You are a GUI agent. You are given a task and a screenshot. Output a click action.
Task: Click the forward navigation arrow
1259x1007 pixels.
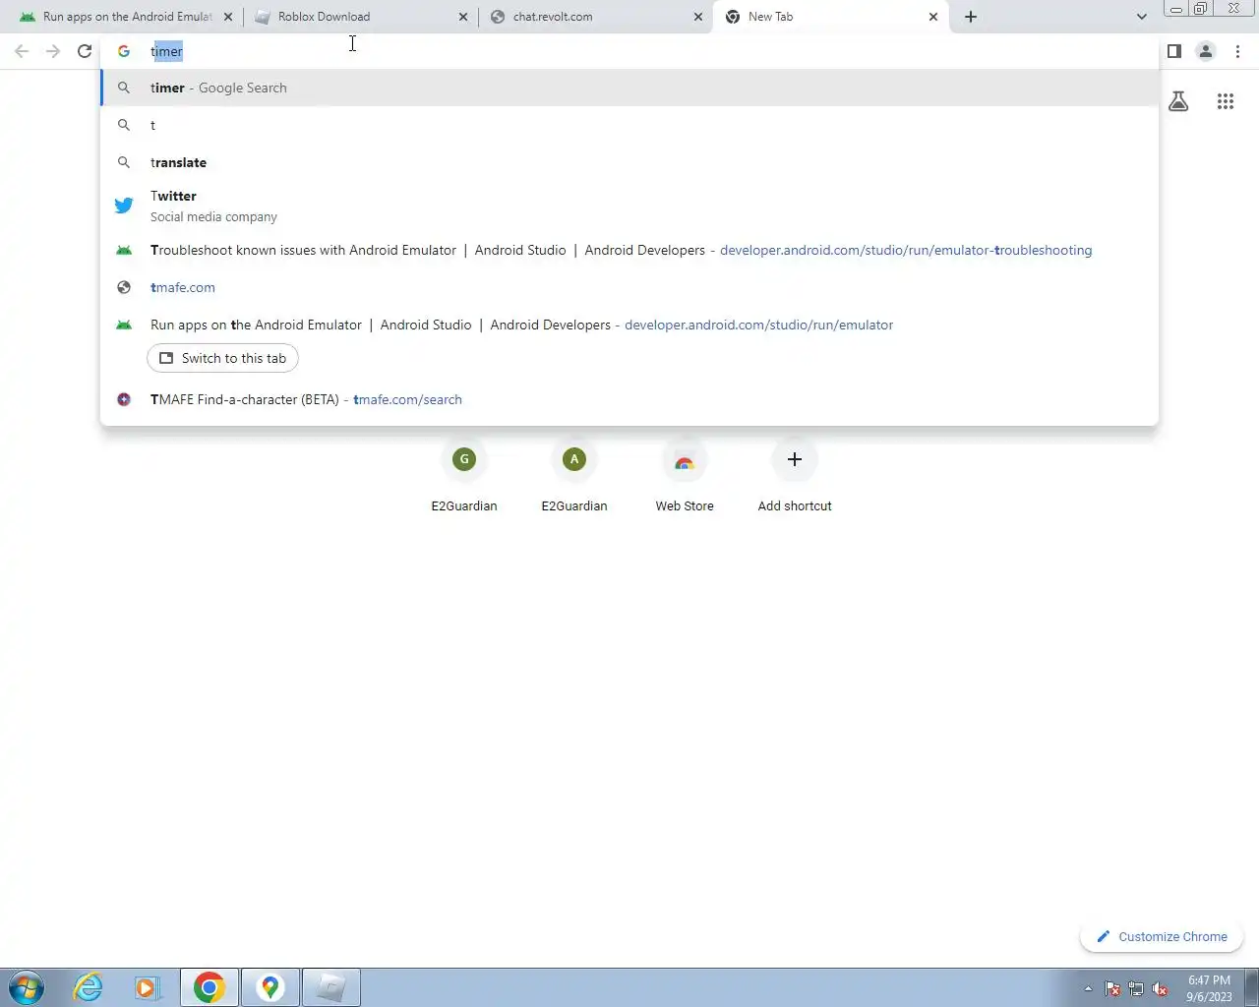coord(53,51)
